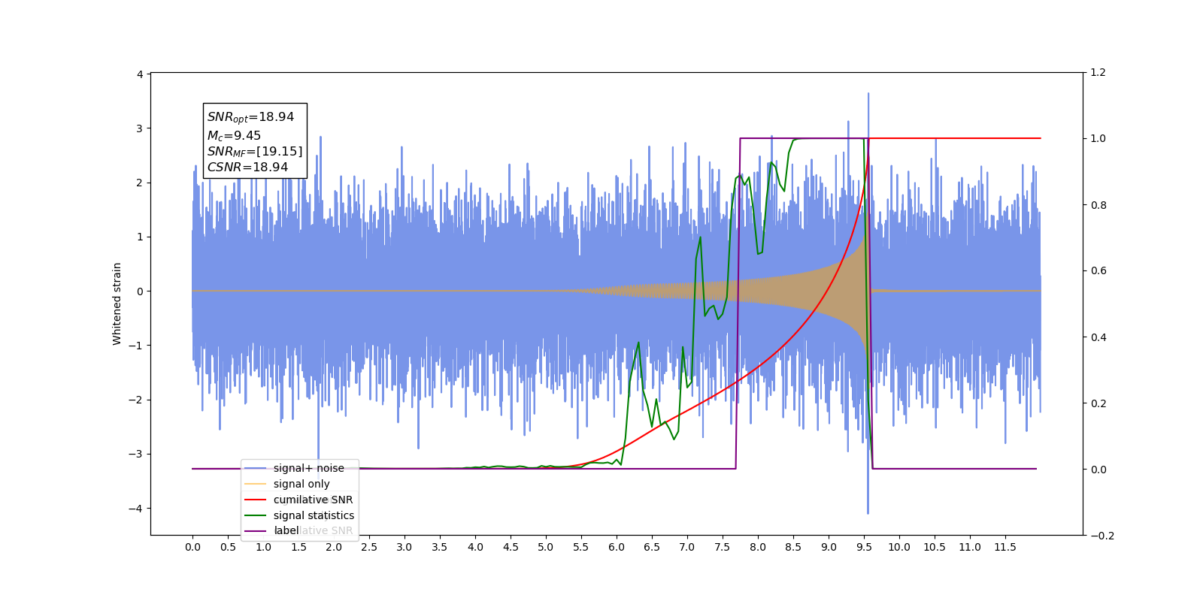
Task: Click the left y-axis tick label 2
Action: (140, 183)
